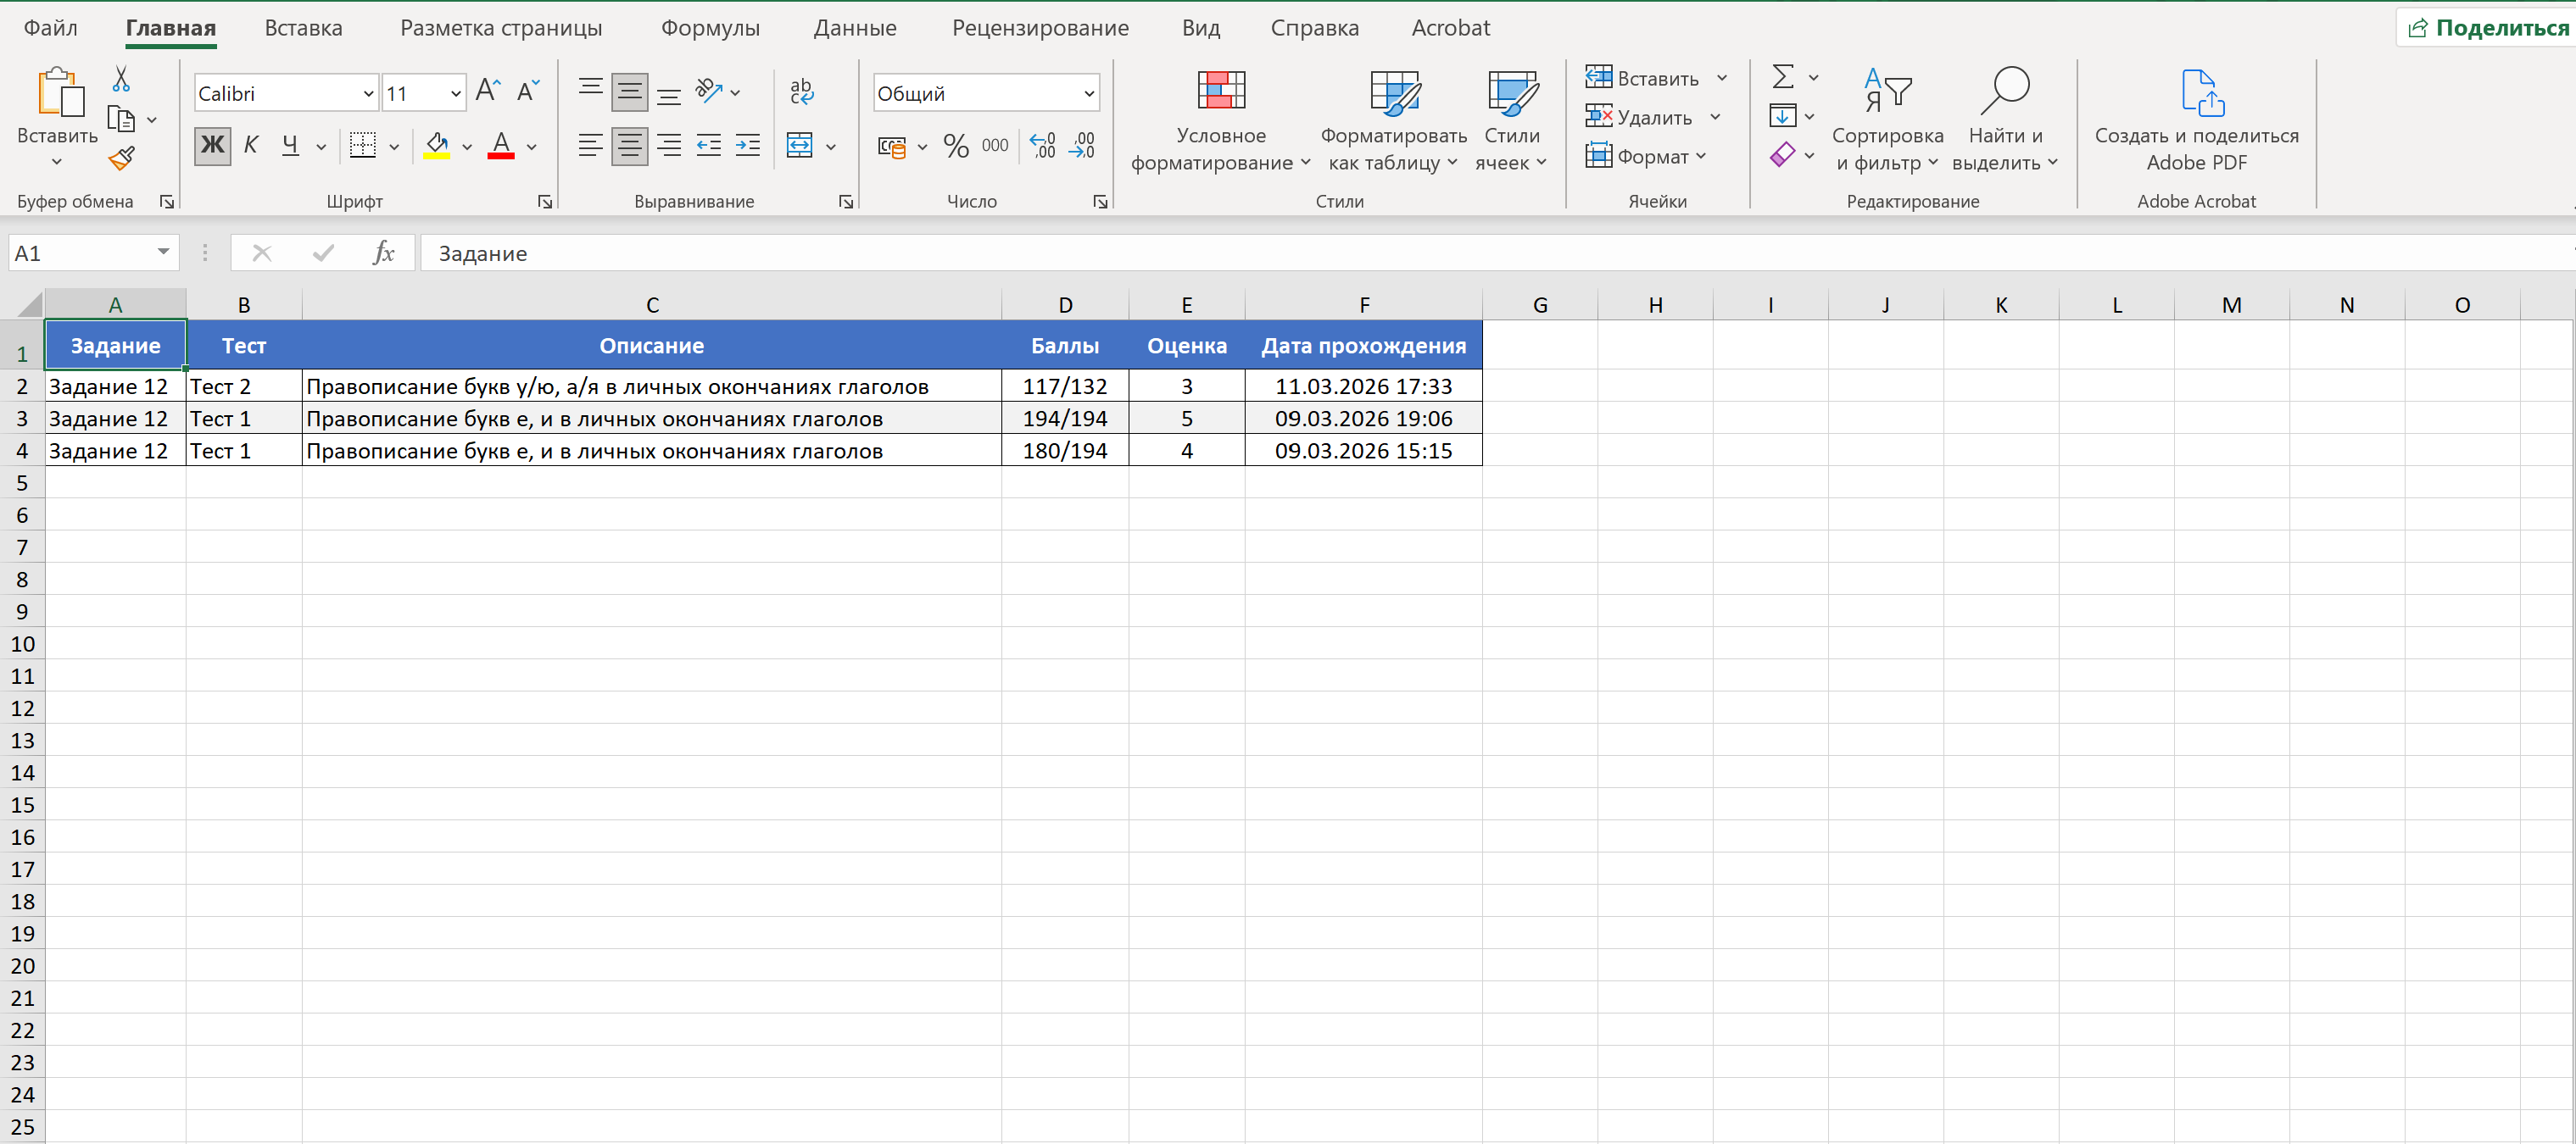This screenshot has width=2576, height=1144.
Task: Toggle bold (Ж) formatting
Action: (212, 146)
